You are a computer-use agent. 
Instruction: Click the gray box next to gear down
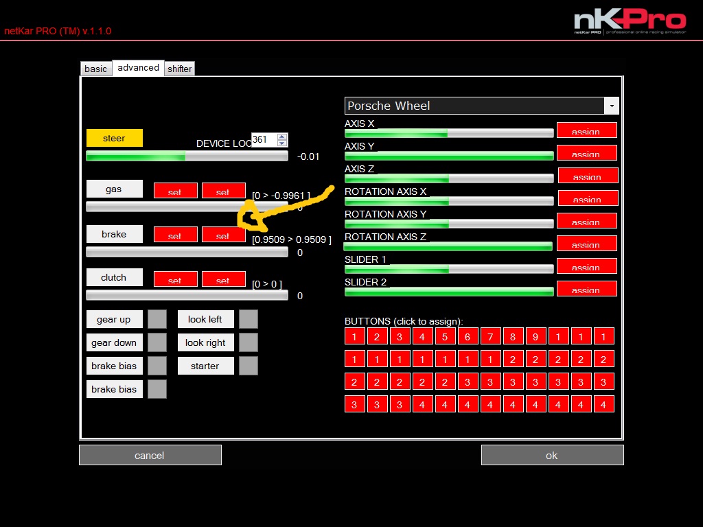[157, 342]
